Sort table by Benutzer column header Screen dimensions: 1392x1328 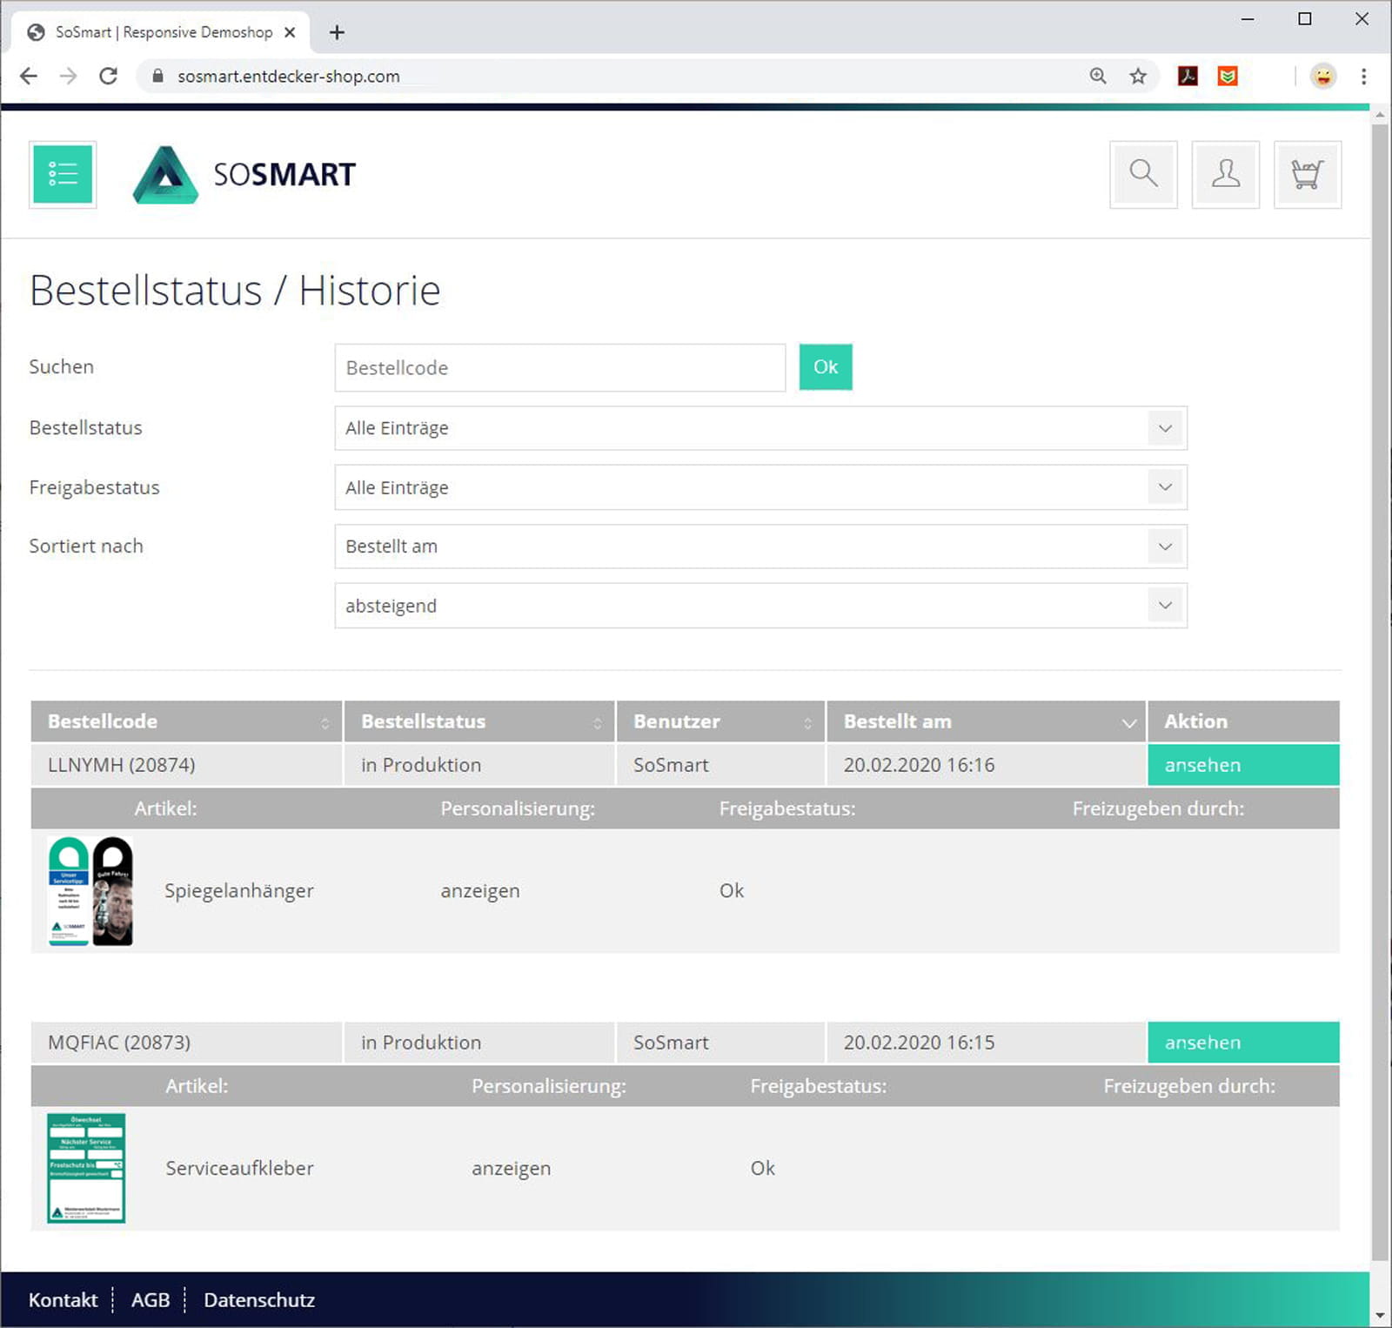720,721
